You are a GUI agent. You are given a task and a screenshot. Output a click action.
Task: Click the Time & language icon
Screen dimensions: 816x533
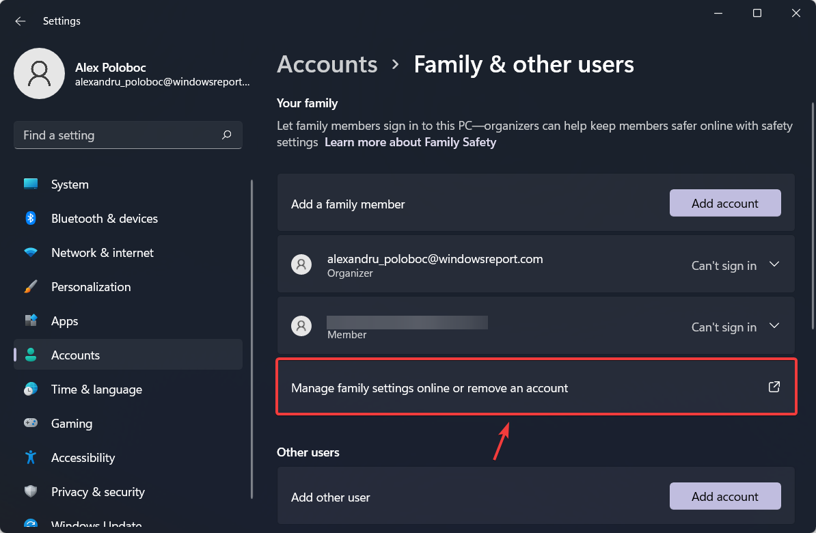tap(30, 389)
